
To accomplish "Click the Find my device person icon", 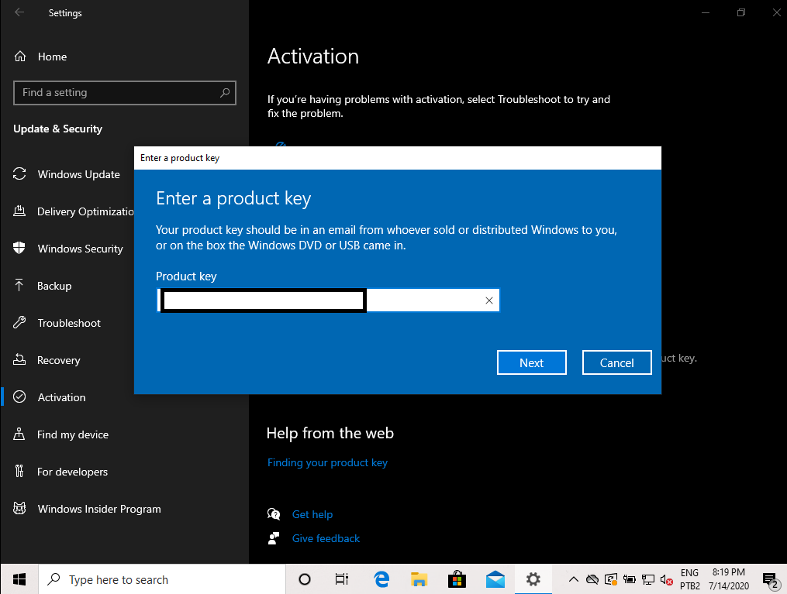I will point(19,434).
